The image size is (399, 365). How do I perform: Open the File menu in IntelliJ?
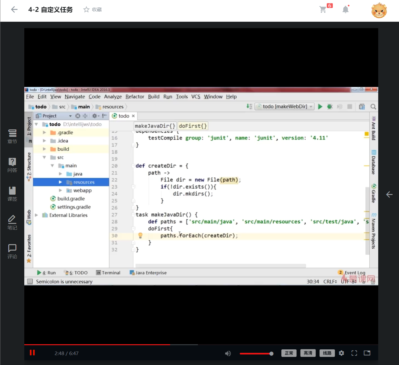pos(30,97)
